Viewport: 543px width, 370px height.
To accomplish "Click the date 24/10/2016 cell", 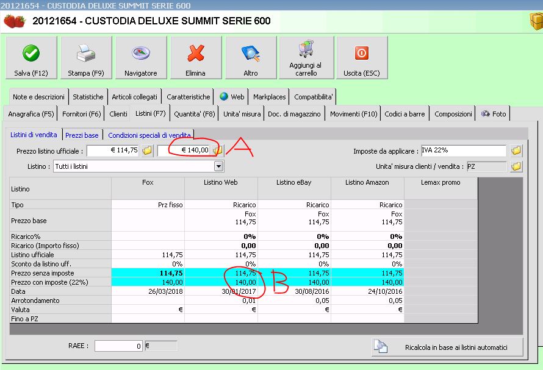I will (367, 291).
